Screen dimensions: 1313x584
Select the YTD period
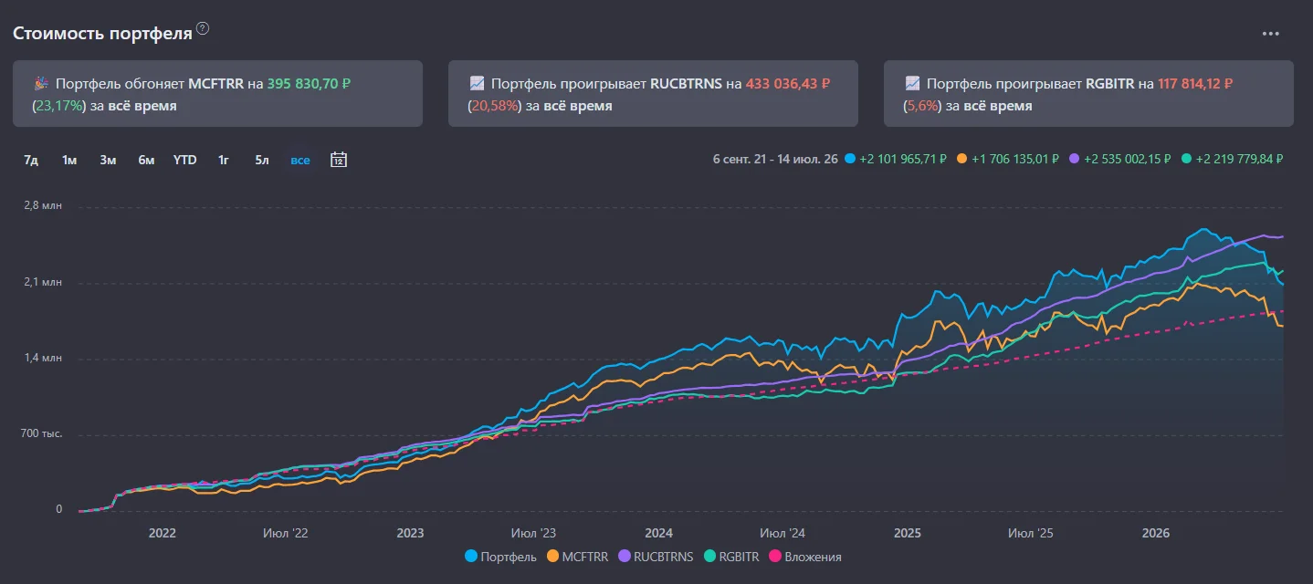coord(185,160)
